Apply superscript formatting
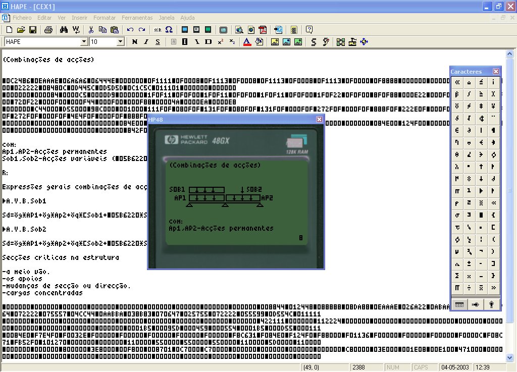 click(220, 41)
